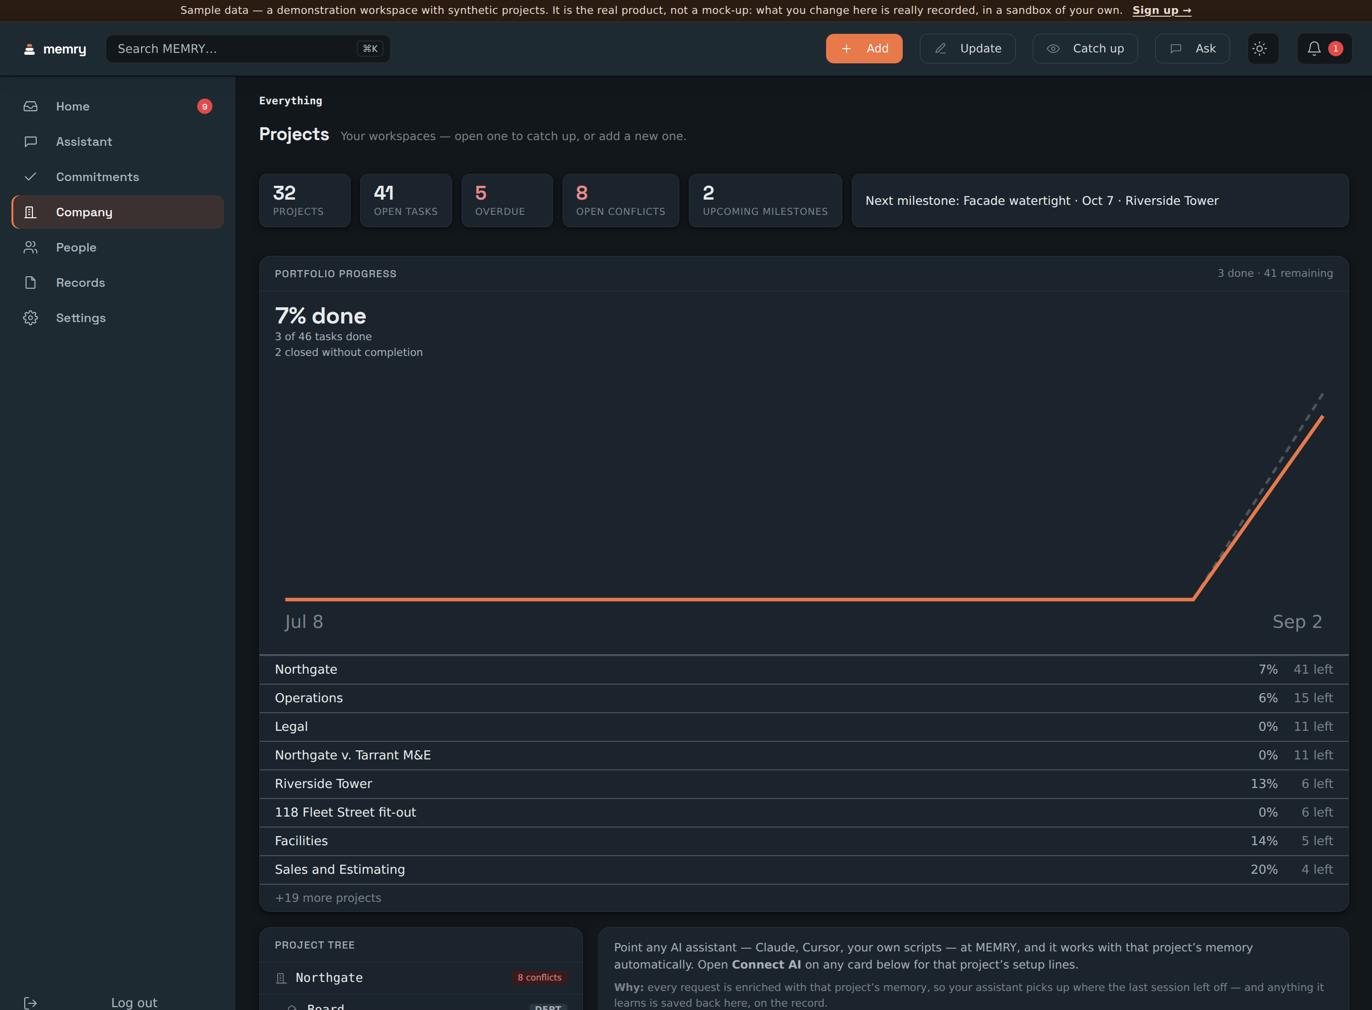Click the ⌘K shortcut hint
The height and width of the screenshot is (1010, 1372).
371,49
